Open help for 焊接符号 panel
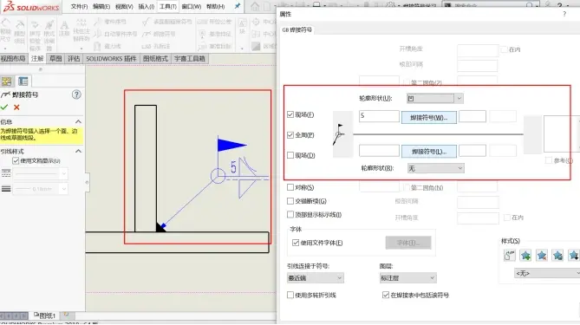The height and width of the screenshot is (325, 580). [76, 94]
